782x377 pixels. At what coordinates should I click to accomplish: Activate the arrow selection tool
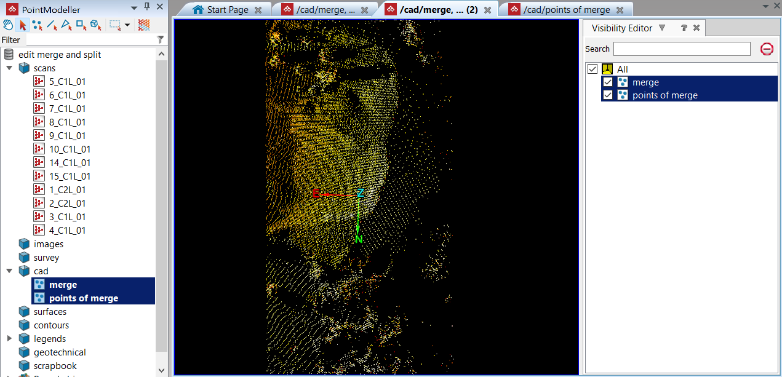(x=23, y=25)
